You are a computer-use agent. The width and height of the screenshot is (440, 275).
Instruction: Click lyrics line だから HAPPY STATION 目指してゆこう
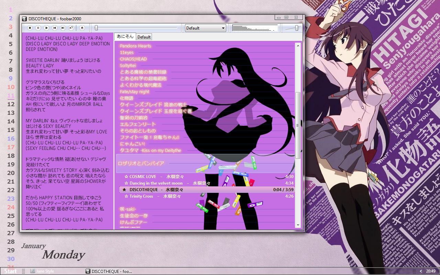tap(64, 198)
